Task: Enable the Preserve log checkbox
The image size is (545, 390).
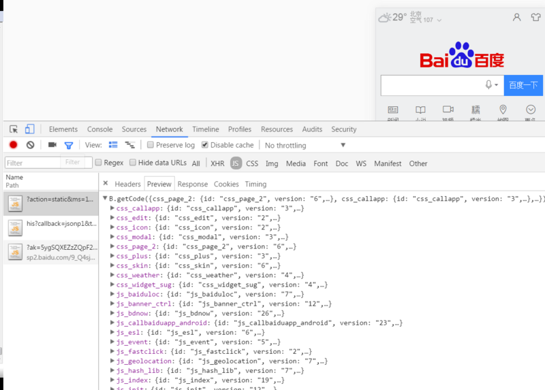Action: coord(151,145)
